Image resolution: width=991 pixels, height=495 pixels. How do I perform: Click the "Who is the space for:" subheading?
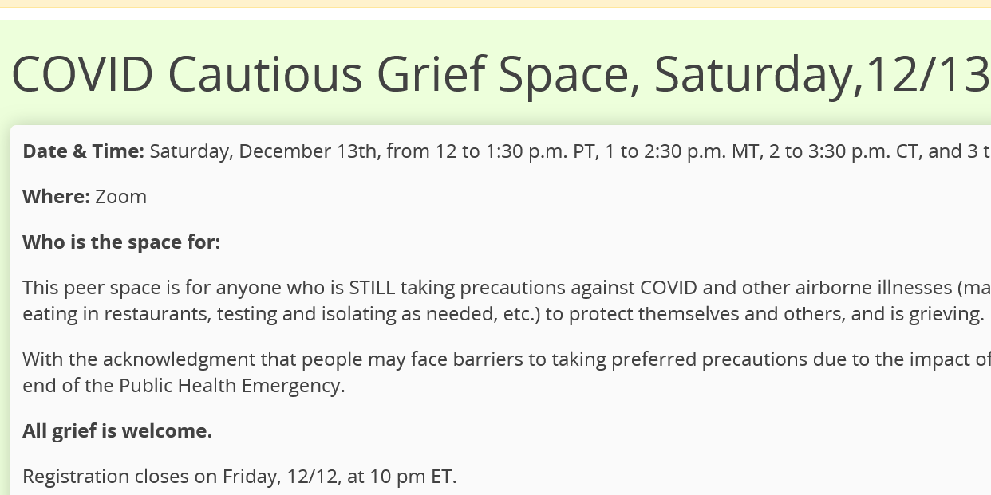point(121,242)
